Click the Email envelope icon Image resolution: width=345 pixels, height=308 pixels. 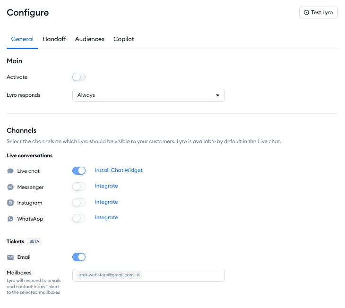[x=10, y=257]
